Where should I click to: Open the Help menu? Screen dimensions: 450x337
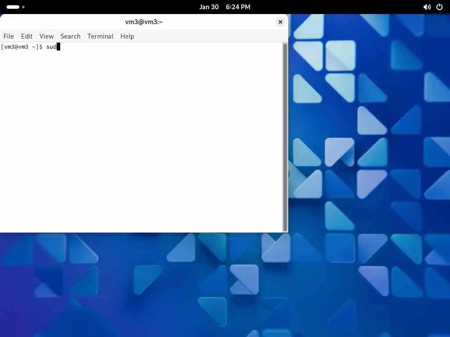coord(127,36)
